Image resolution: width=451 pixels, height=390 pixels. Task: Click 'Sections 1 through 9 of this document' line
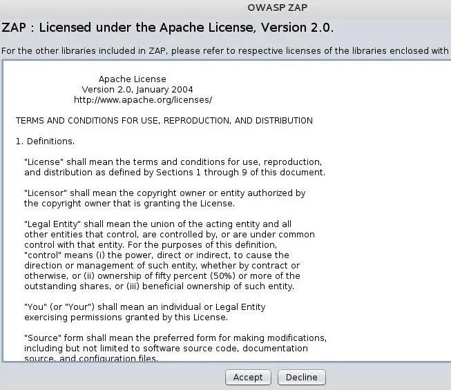175,172
